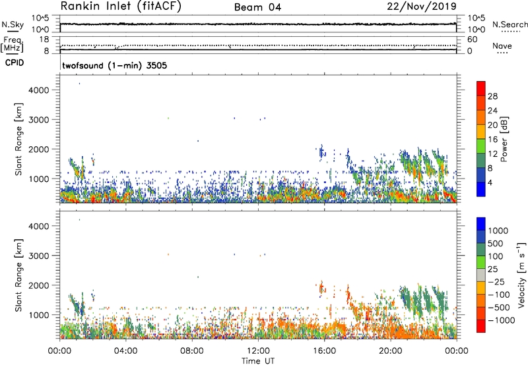Screen dimensions: 528x365
Task: Click the velocity colorbar blue top segment
Action: [481, 224]
